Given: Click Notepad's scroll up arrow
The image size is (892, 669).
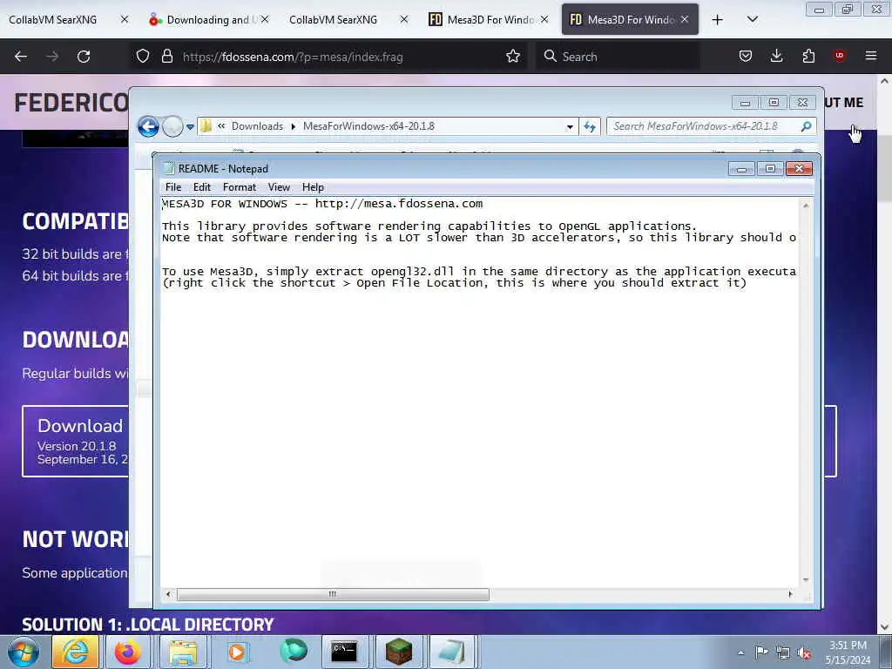Looking at the screenshot, I should click(806, 206).
